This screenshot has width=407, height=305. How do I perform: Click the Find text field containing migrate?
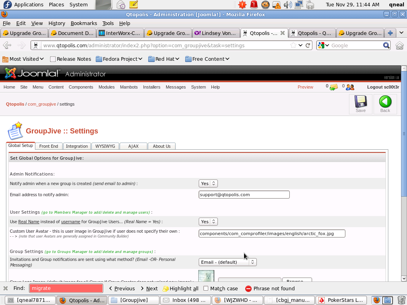66,288
